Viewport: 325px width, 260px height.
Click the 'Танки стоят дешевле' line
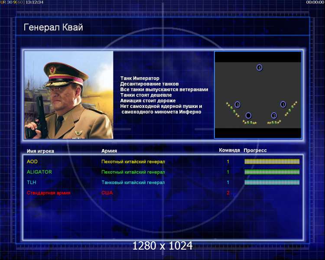[146, 95]
